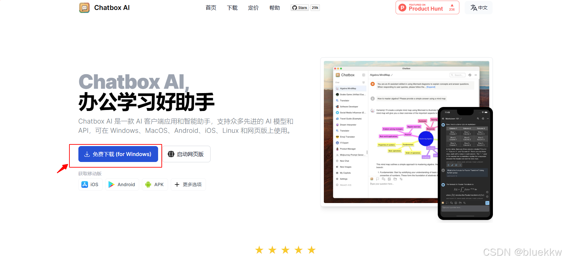Open the 中文 language switcher

[479, 8]
